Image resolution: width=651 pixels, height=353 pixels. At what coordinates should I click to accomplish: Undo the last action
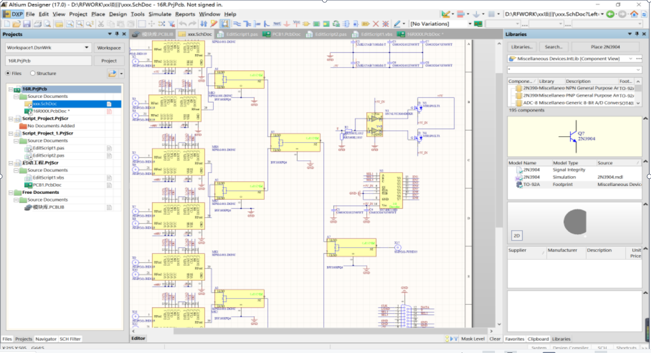click(x=183, y=24)
